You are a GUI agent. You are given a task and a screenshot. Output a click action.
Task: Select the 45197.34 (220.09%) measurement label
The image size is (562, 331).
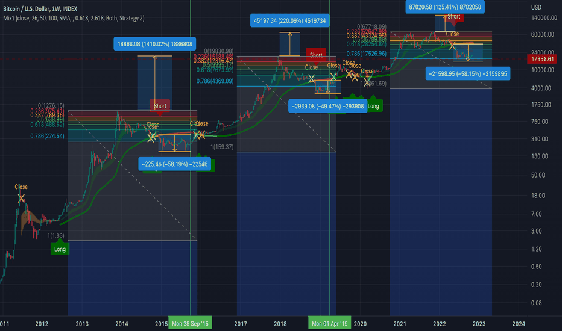pos(289,20)
